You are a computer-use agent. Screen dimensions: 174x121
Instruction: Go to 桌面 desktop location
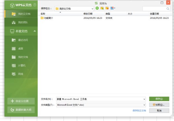coord(21,49)
